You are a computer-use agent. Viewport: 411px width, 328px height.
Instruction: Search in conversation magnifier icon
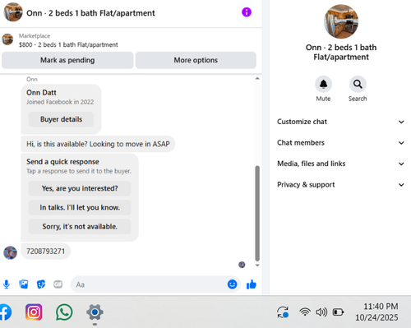(358, 84)
